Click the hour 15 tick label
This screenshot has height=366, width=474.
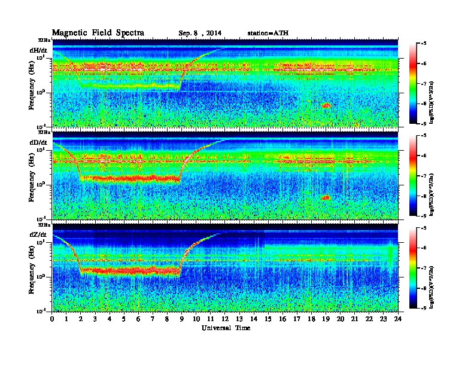(268, 319)
